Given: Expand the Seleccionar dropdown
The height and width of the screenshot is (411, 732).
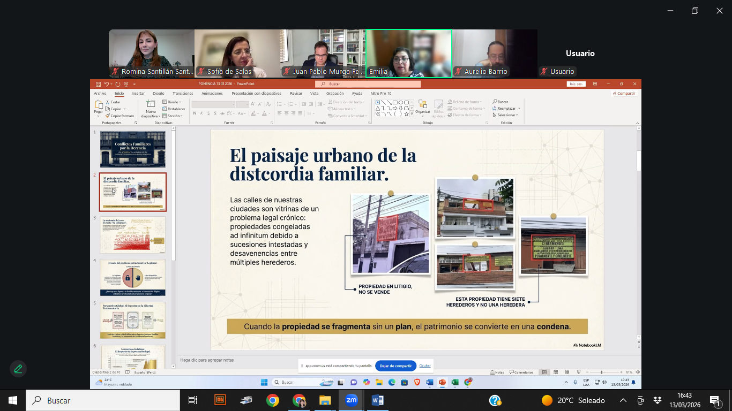Looking at the screenshot, I should coord(505,115).
